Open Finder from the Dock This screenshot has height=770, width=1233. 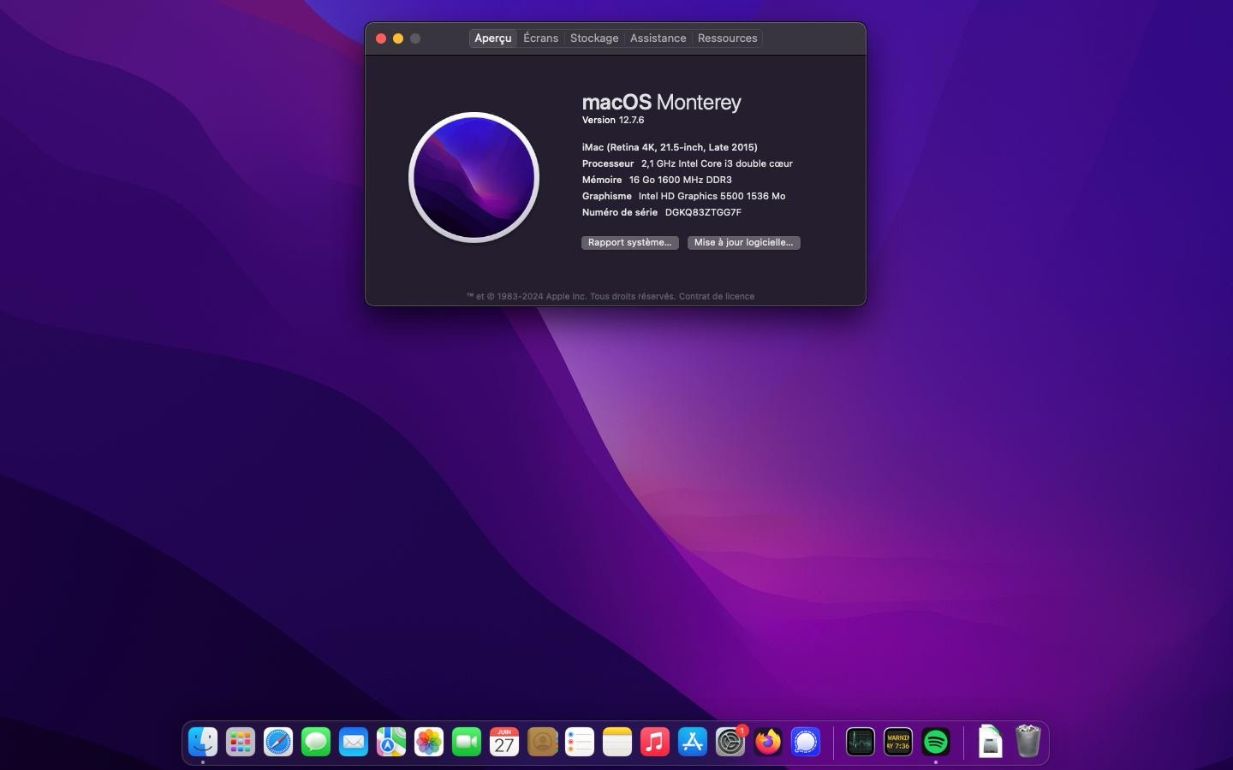pyautogui.click(x=203, y=742)
